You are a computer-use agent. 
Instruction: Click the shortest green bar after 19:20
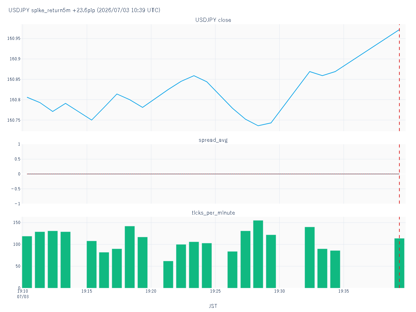[x=168, y=275]
